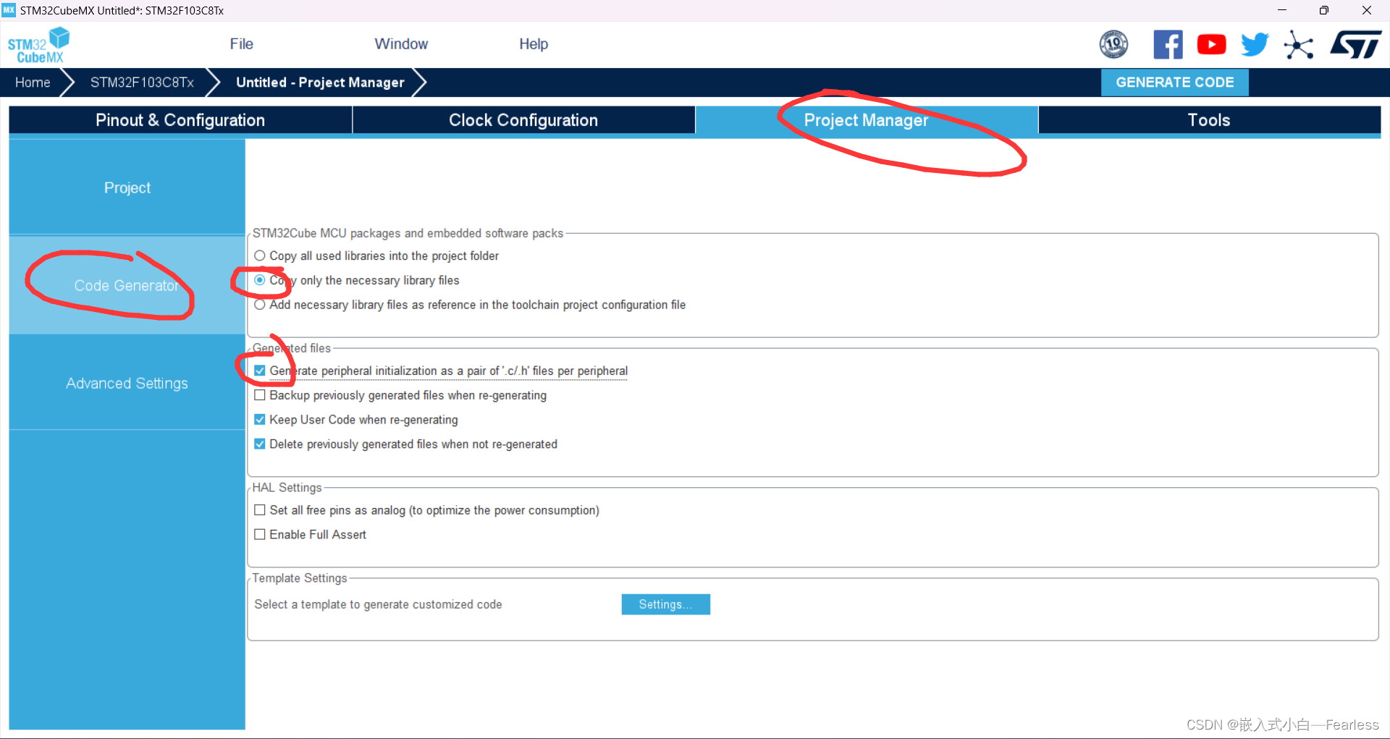Select Add necessary library files as reference
This screenshot has width=1390, height=739.
click(x=260, y=305)
